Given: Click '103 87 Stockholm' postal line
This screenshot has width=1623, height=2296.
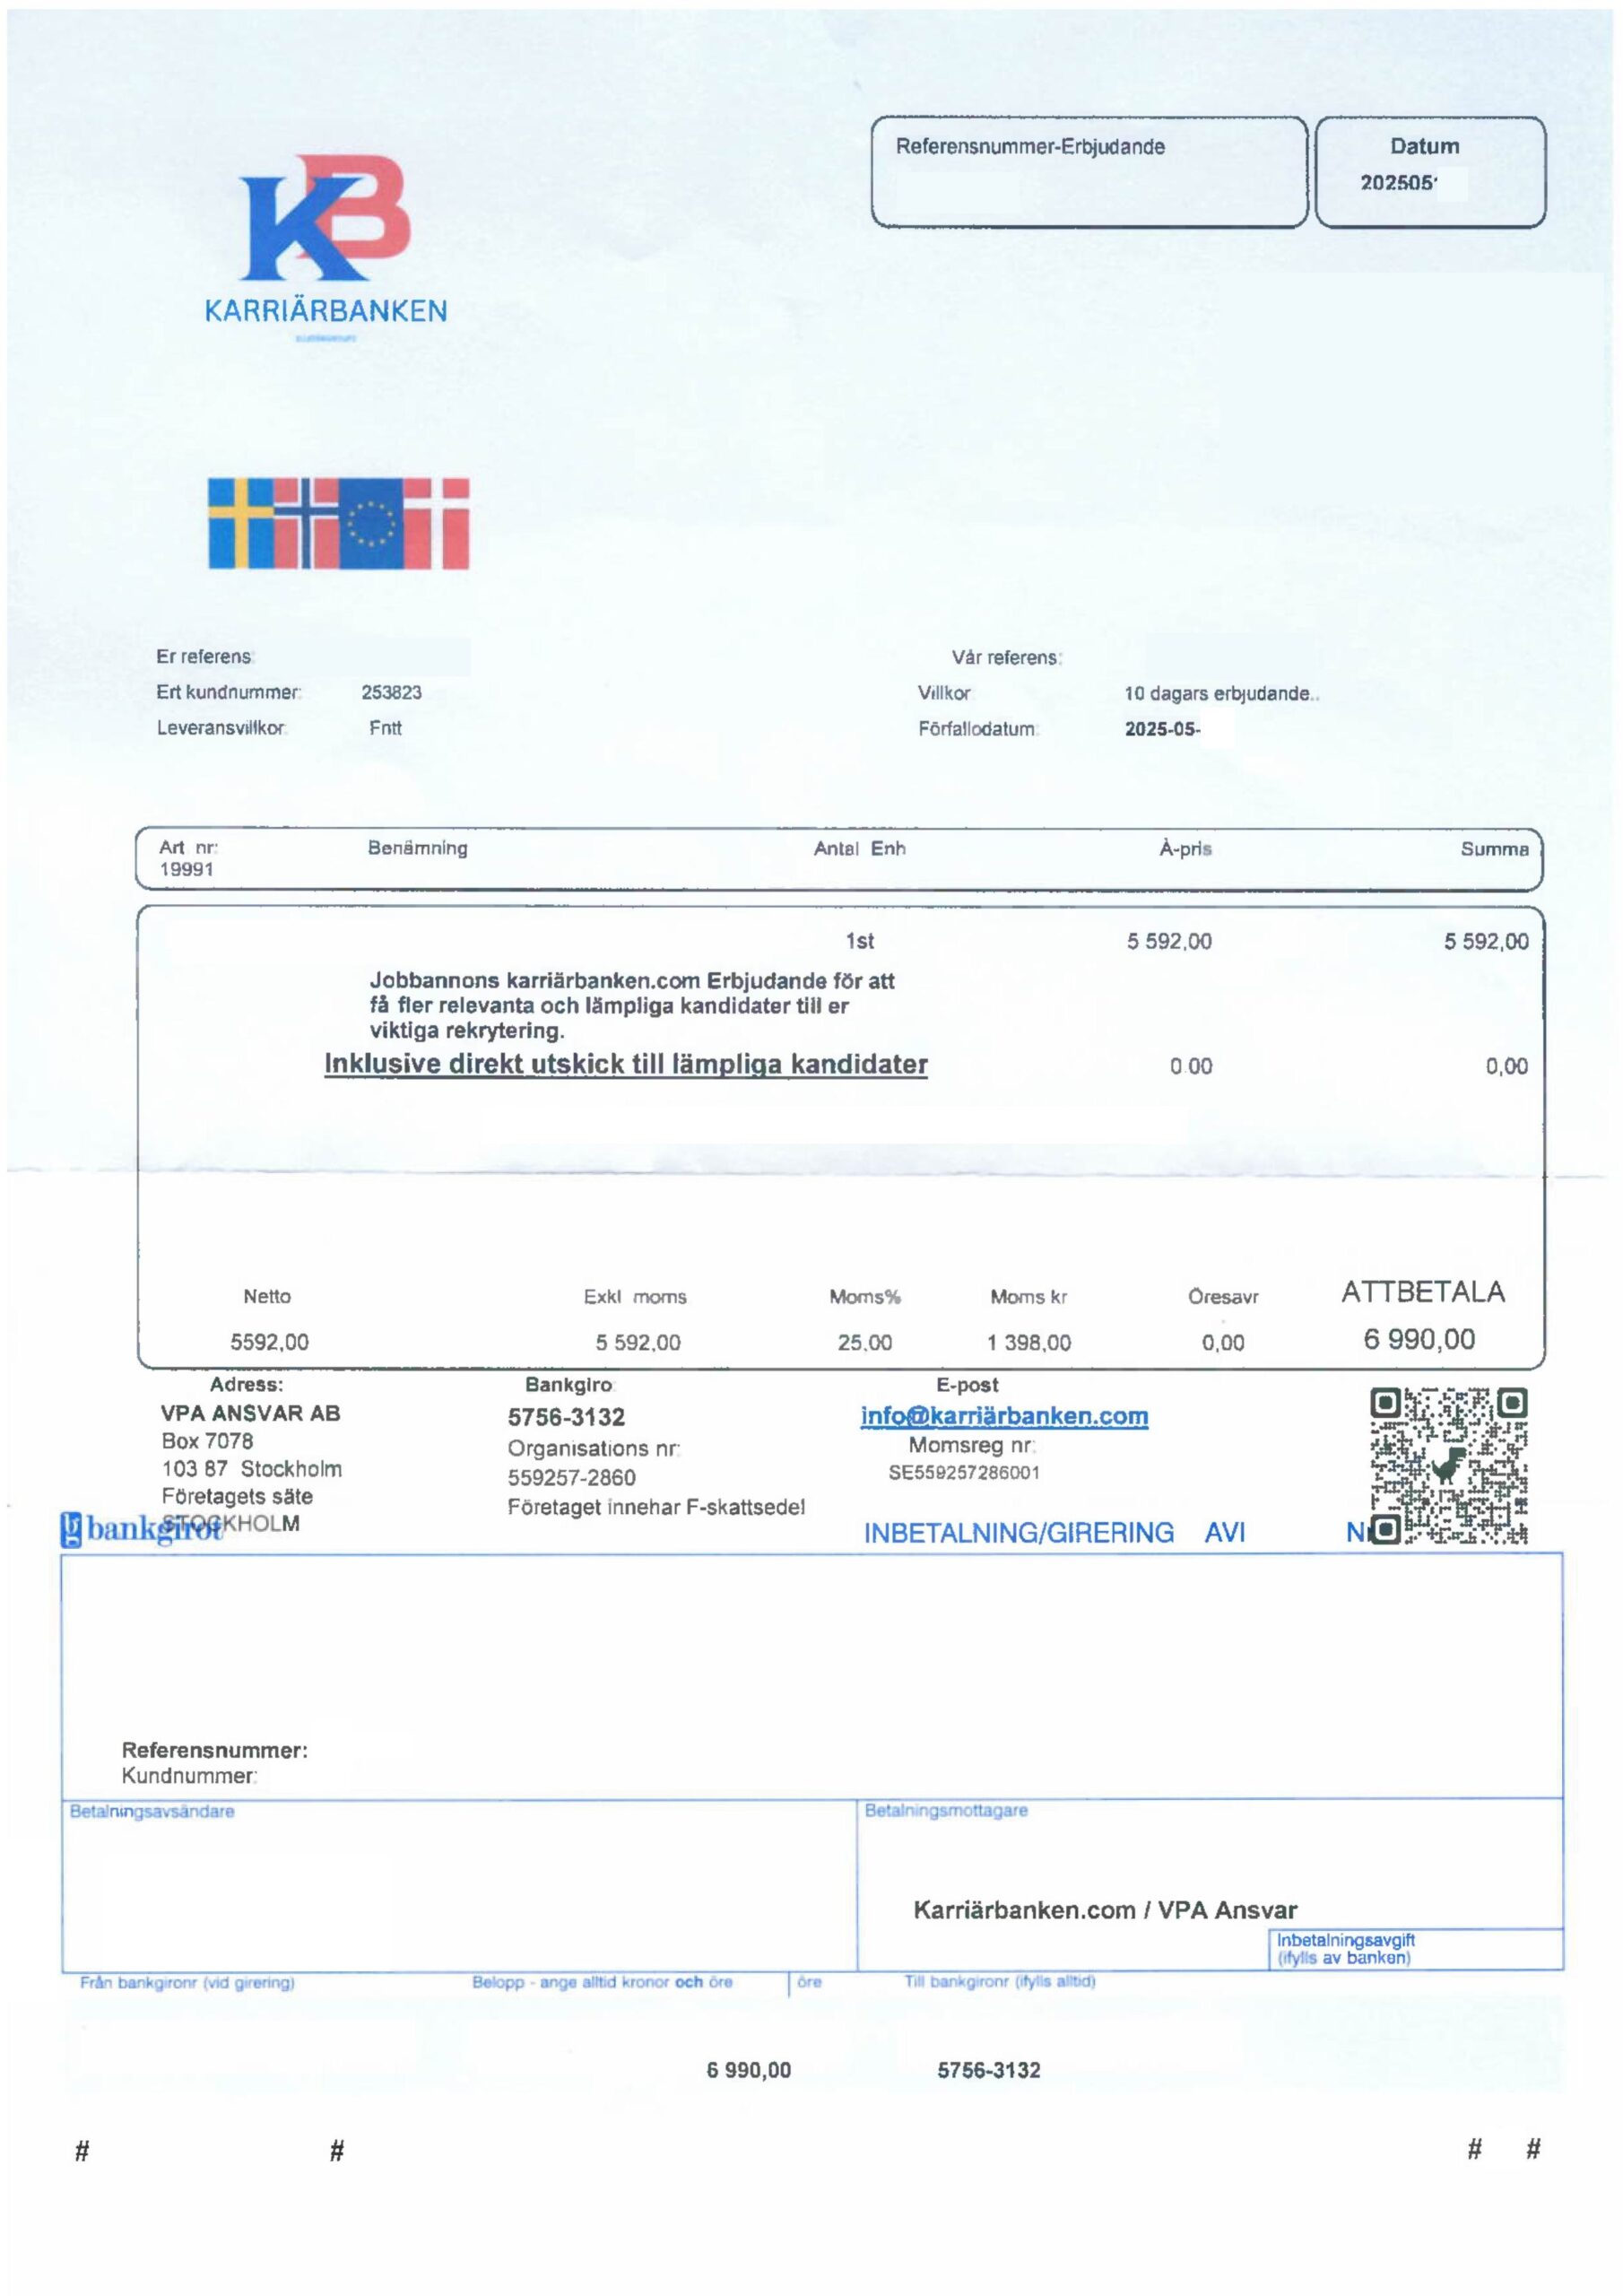Looking at the screenshot, I should coord(252,1469).
